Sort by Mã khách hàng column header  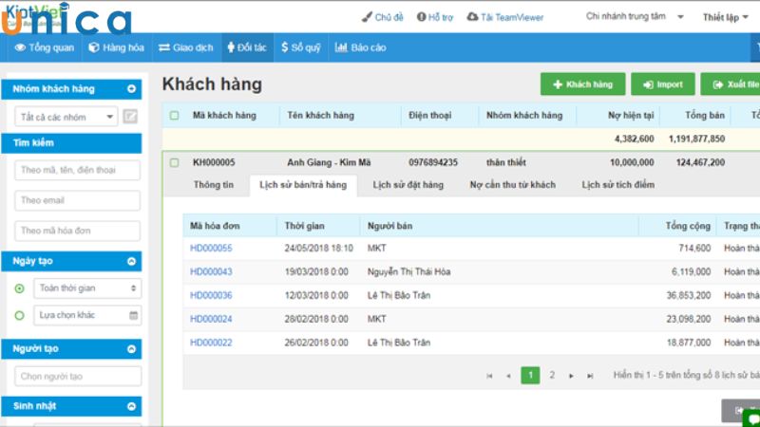click(x=224, y=115)
